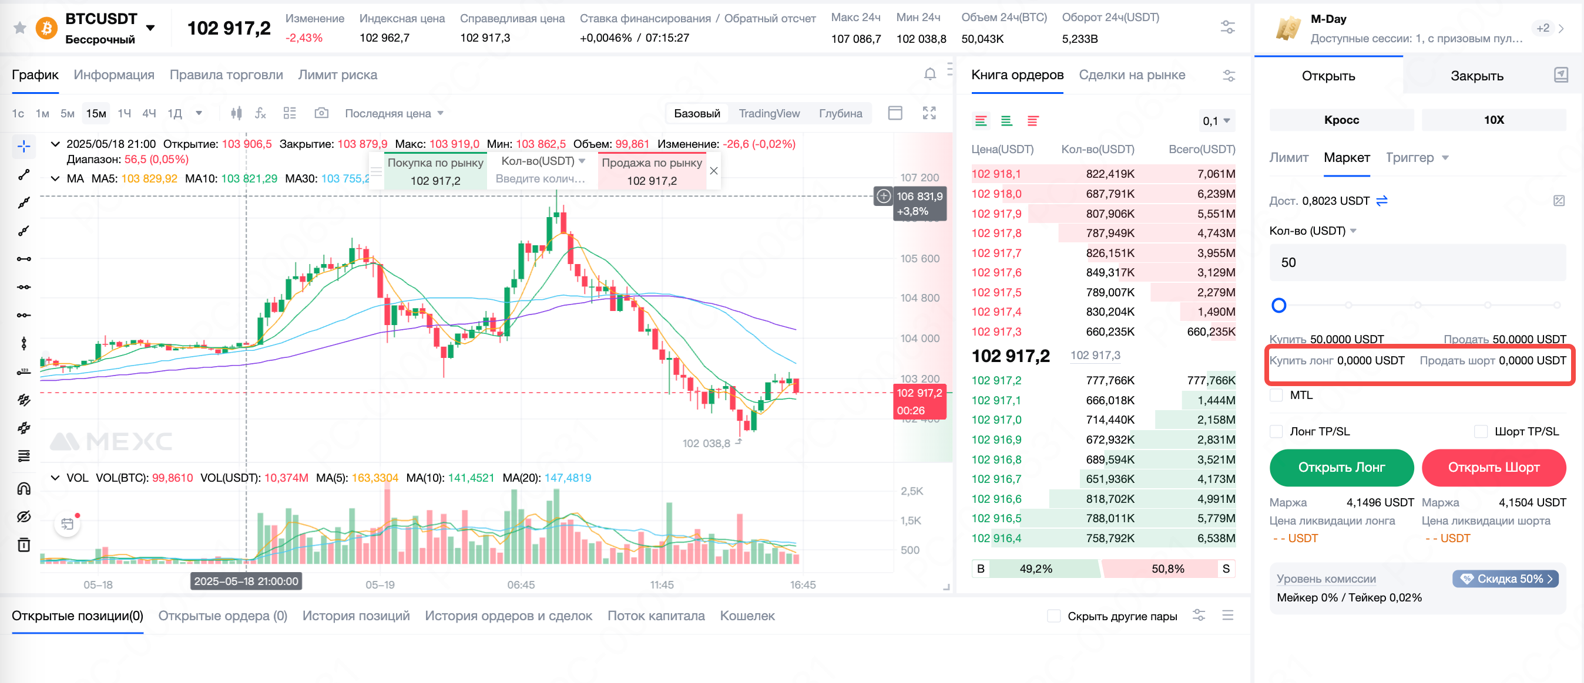Open the positions list view menu icon
This screenshot has height=683, width=1584.
(x=1227, y=615)
